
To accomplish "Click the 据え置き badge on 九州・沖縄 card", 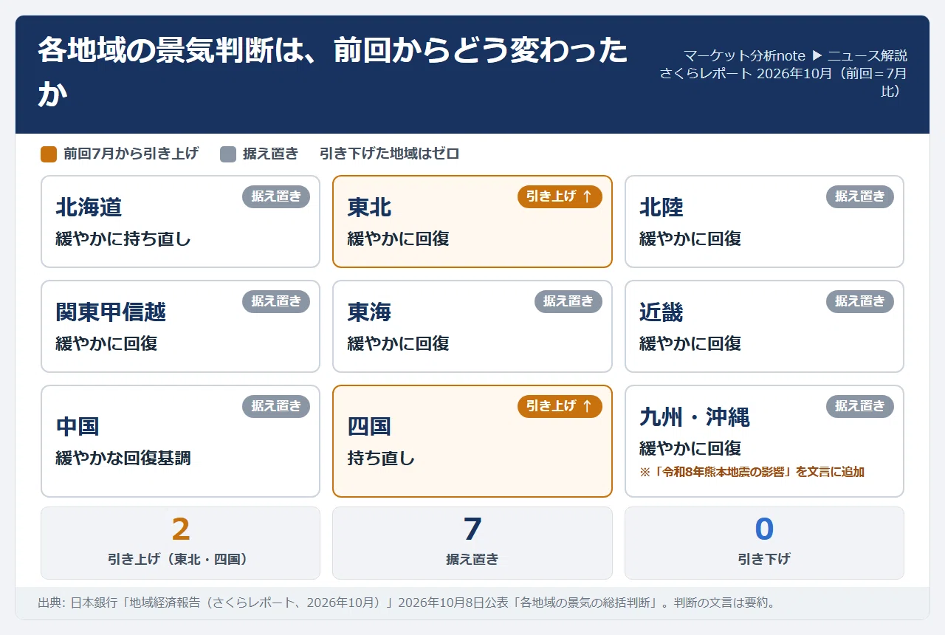I will tap(860, 406).
